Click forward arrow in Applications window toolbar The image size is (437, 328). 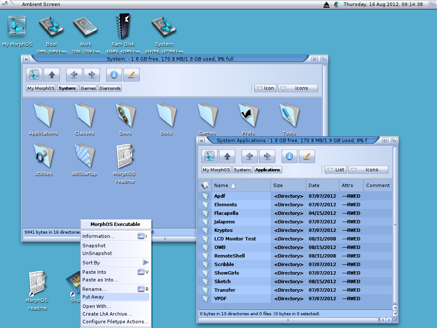[x=267, y=156]
